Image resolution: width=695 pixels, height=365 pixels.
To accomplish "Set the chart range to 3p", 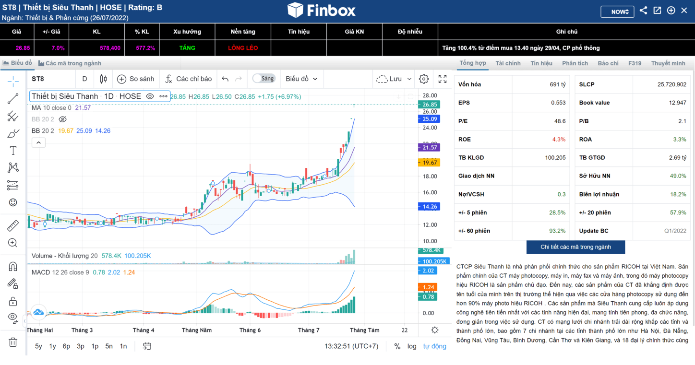I will (x=81, y=346).
